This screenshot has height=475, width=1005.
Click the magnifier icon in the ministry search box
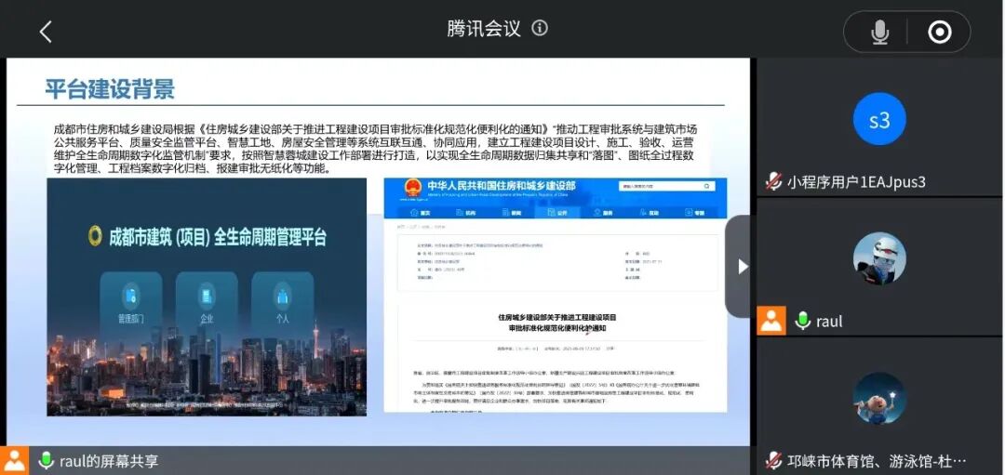[707, 186]
